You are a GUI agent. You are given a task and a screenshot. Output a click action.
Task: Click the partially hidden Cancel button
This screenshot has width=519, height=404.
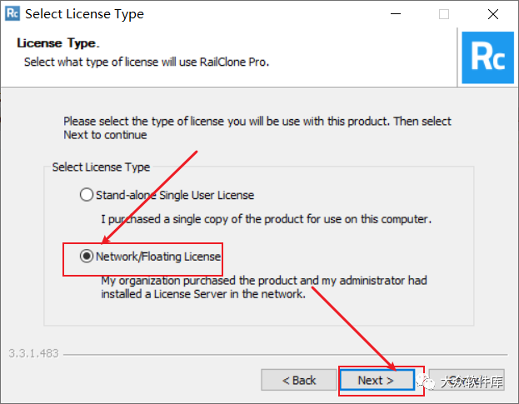pyautogui.click(x=467, y=380)
